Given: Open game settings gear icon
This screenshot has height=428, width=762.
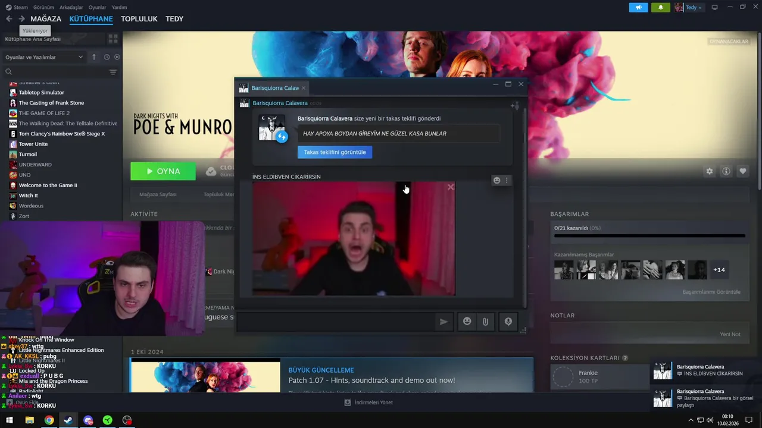Looking at the screenshot, I should coord(709,171).
